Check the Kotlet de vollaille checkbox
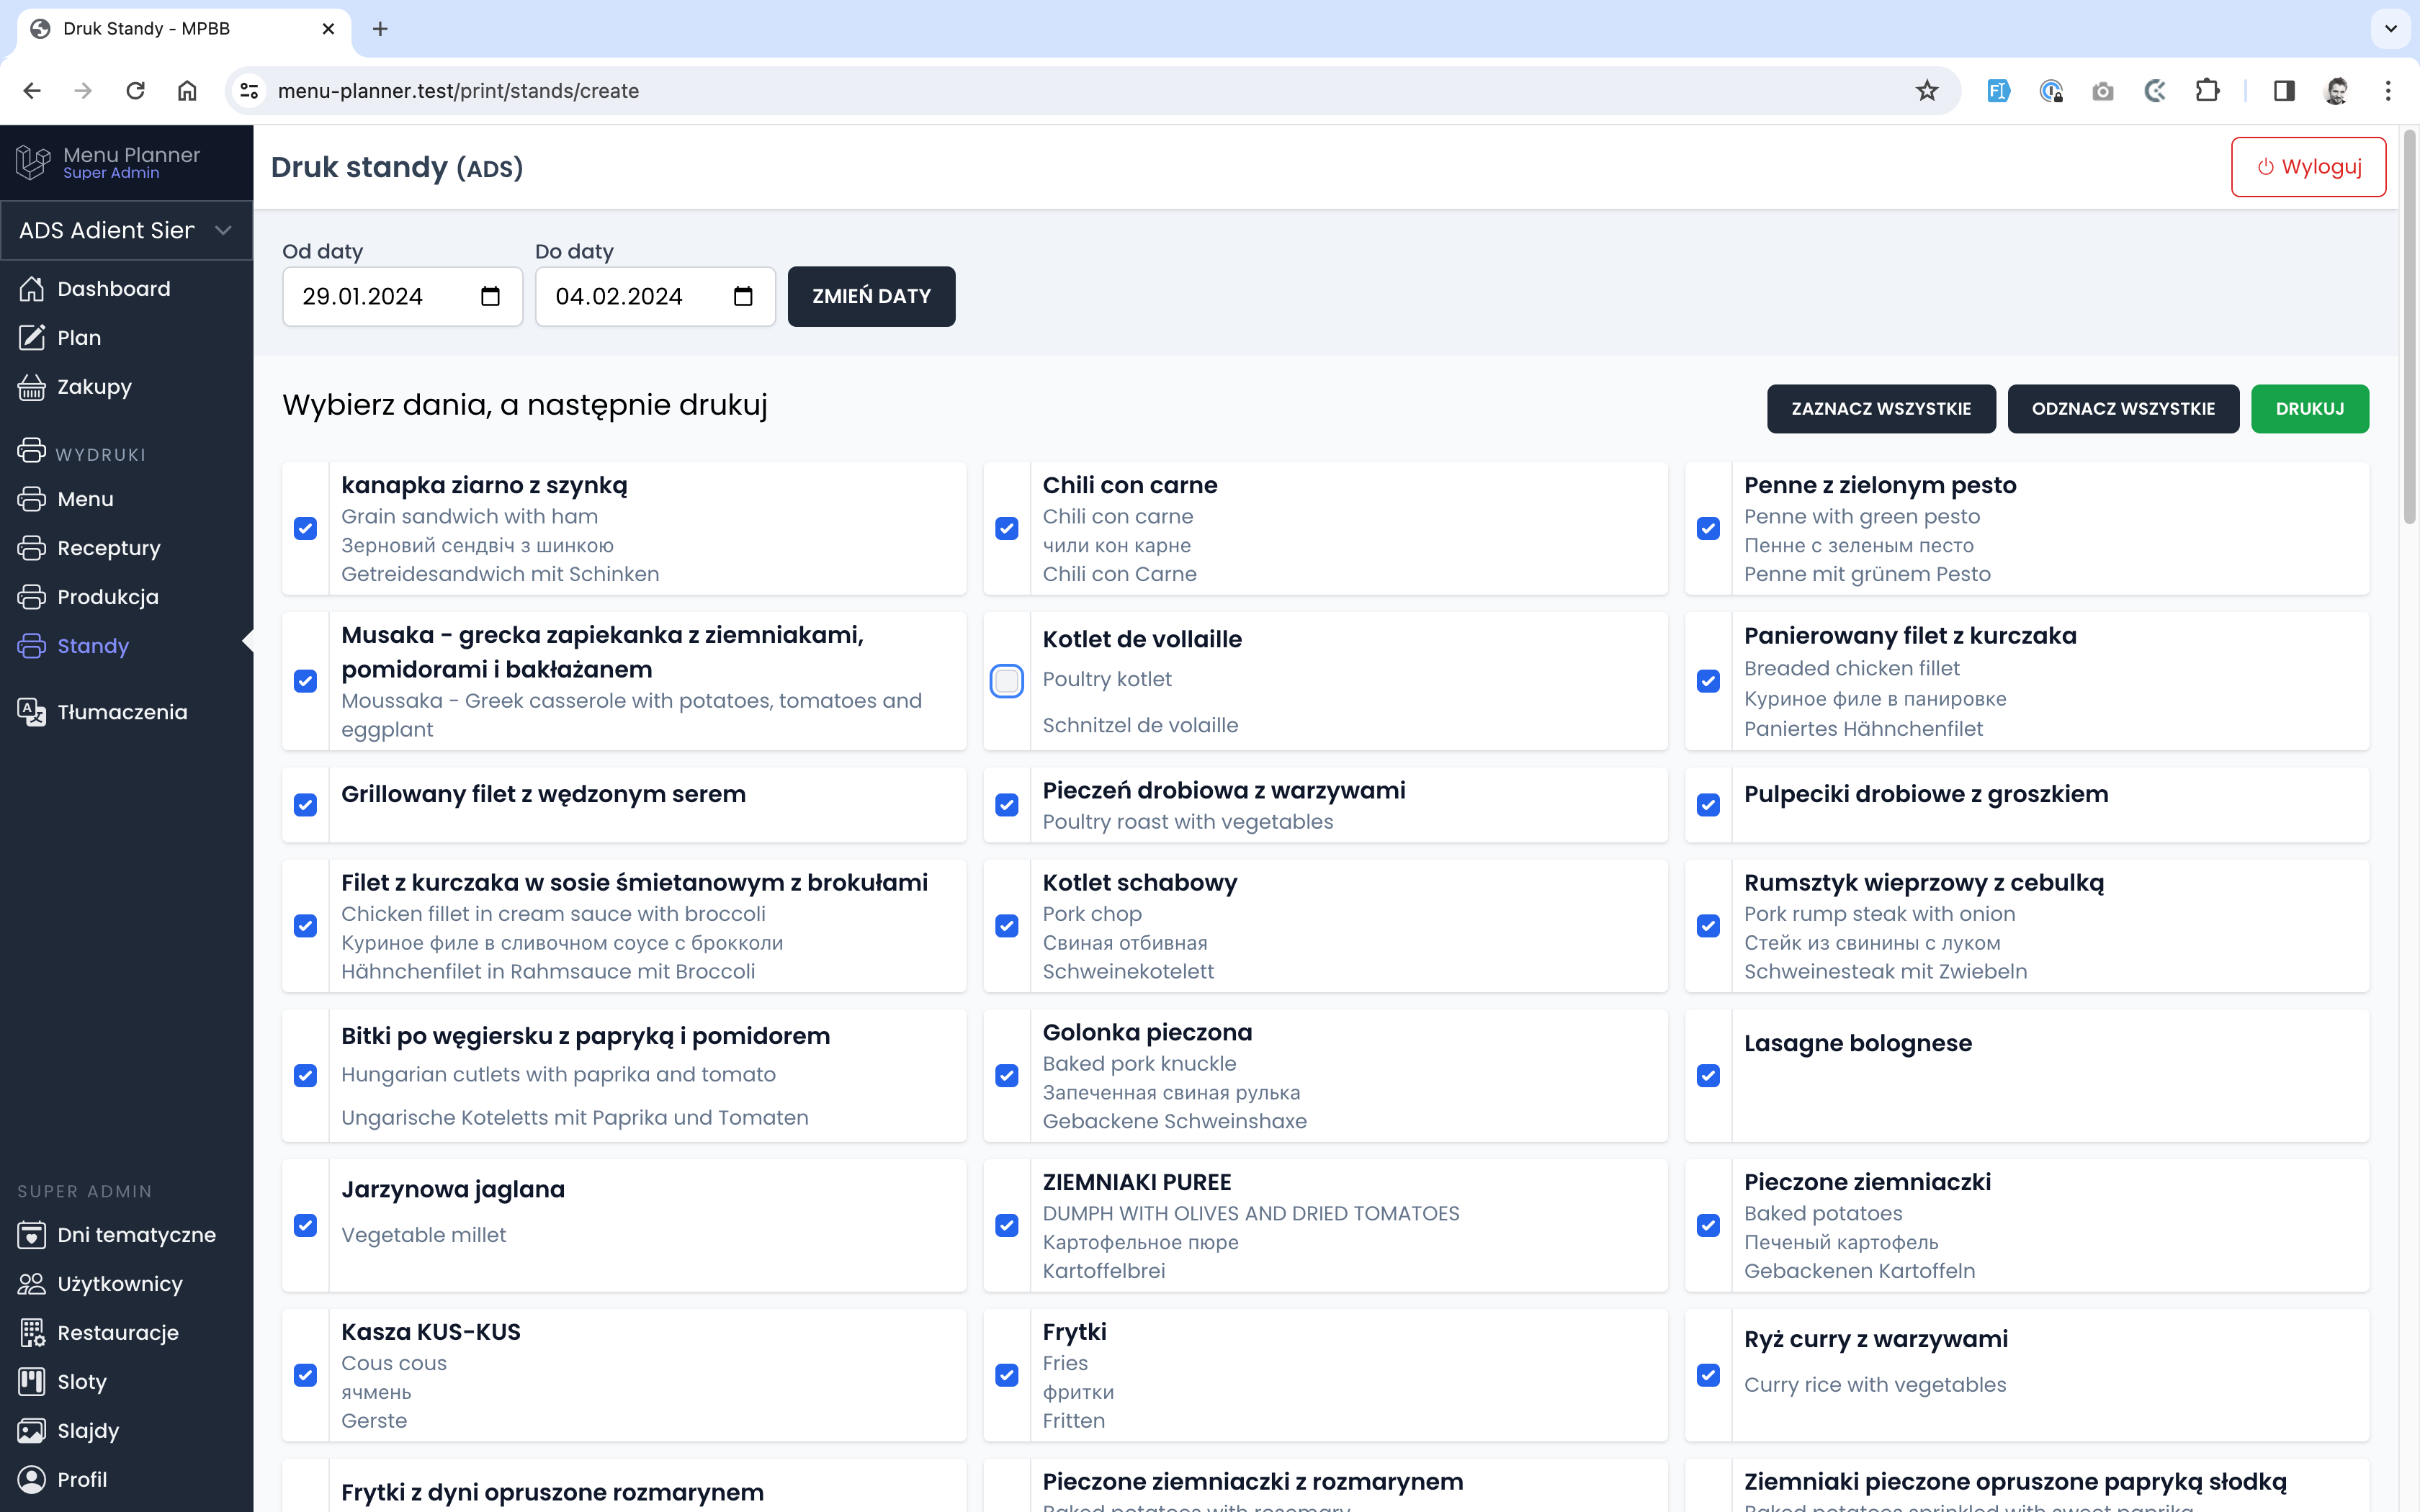Image resolution: width=2420 pixels, height=1512 pixels. click(x=1007, y=681)
